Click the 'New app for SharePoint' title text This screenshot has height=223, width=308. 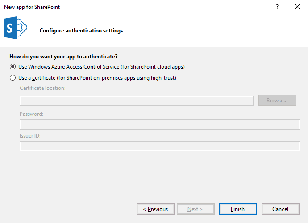(x=32, y=7)
